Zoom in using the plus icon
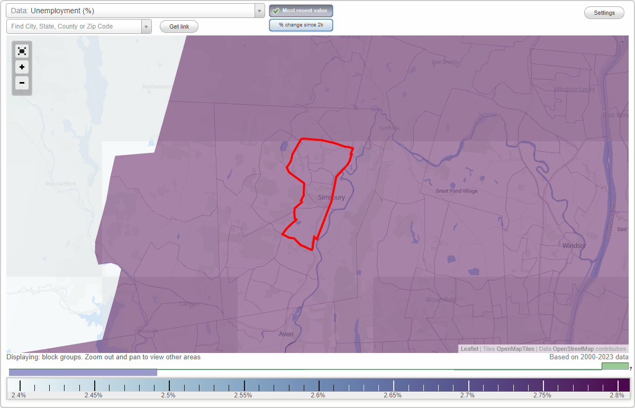The width and height of the screenshot is (635, 408). click(x=22, y=67)
